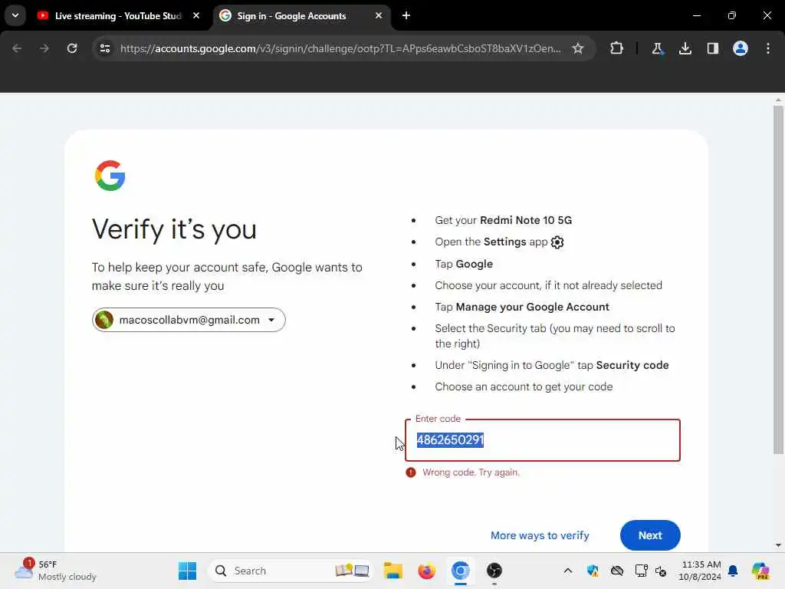Click into the Enter code field

click(543, 440)
